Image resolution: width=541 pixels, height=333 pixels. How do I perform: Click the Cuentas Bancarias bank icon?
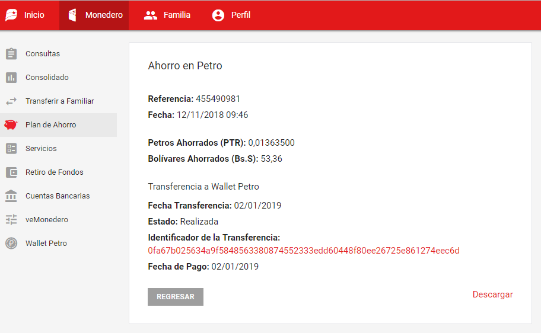click(x=11, y=196)
